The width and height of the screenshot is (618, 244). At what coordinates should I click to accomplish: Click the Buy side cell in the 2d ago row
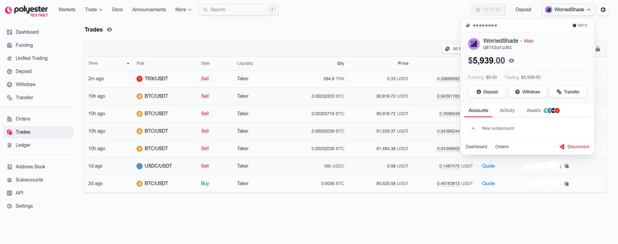coord(205,183)
